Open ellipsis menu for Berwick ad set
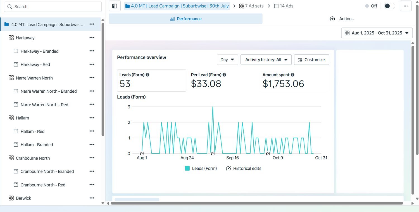The height and width of the screenshot is (212, 419). click(92, 198)
